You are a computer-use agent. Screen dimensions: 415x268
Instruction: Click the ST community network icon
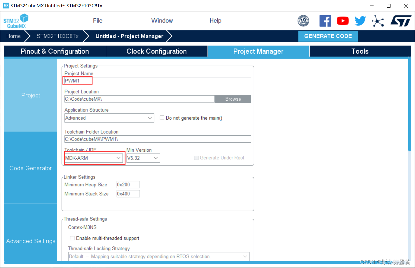[378, 21]
